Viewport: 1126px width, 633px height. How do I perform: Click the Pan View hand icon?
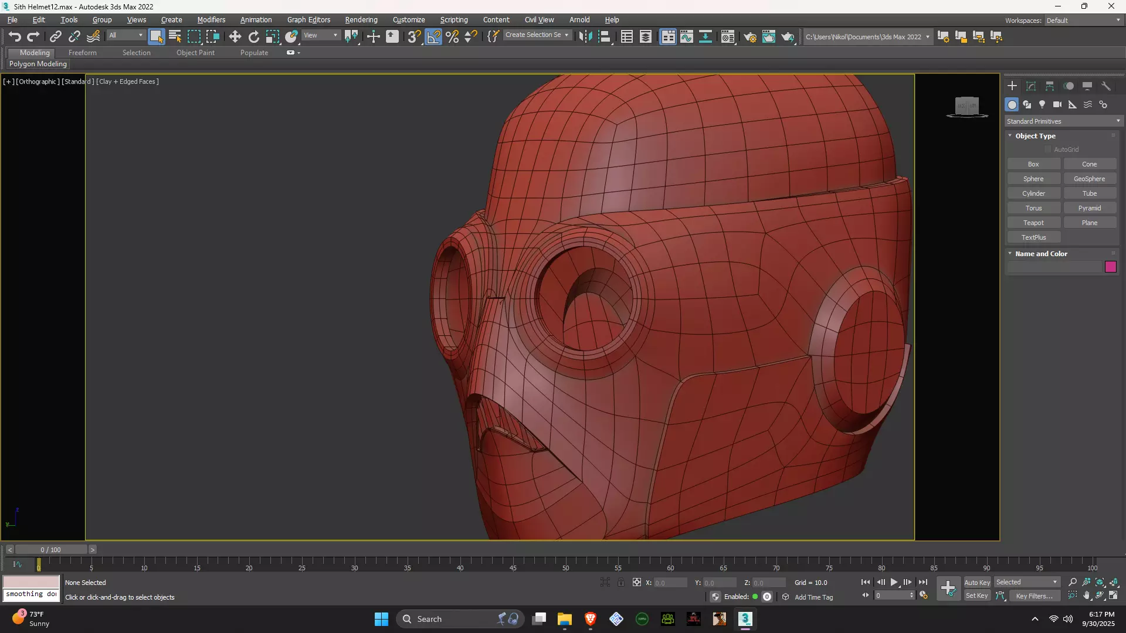coord(1086,595)
